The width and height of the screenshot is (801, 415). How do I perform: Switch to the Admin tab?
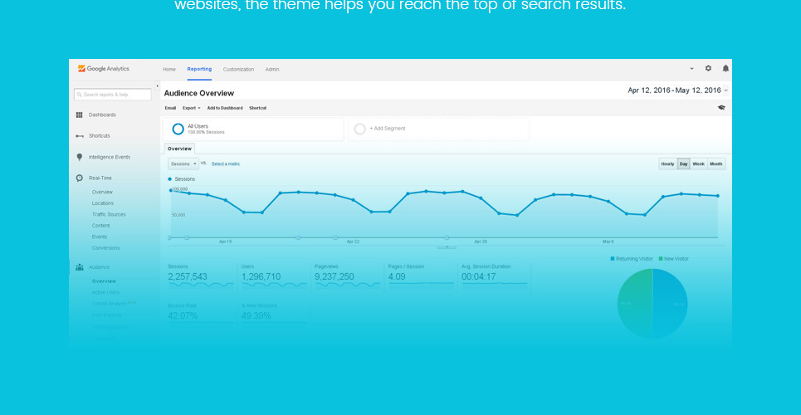[272, 70]
